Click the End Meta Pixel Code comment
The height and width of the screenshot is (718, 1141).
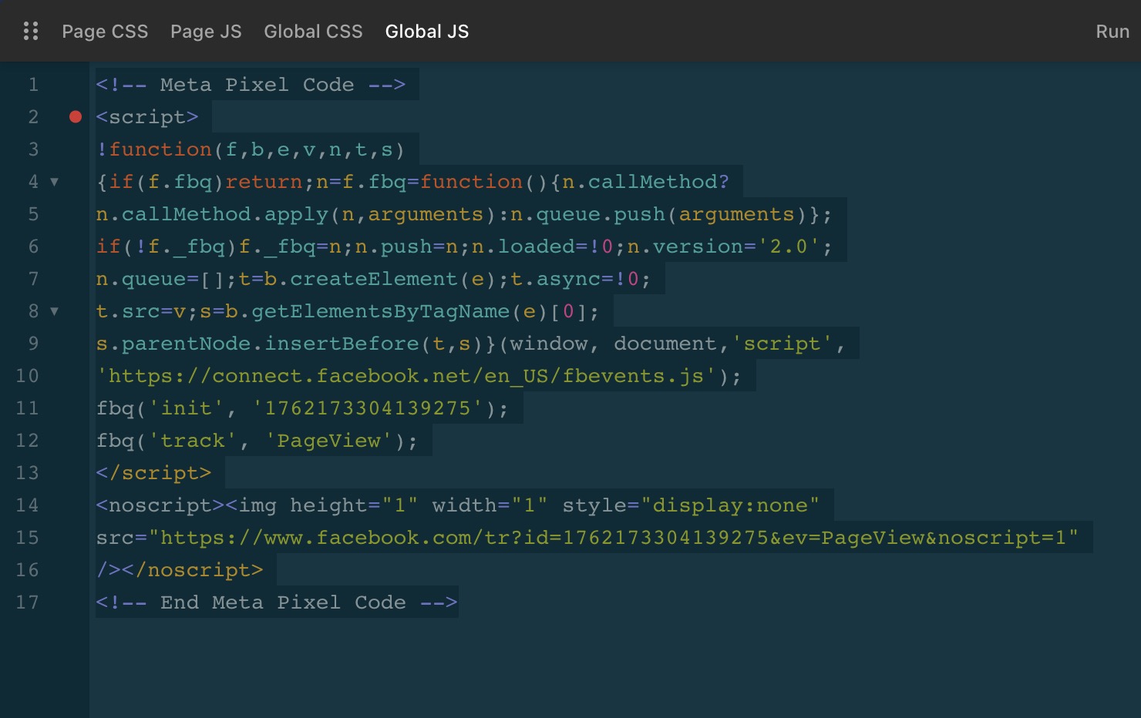277,602
